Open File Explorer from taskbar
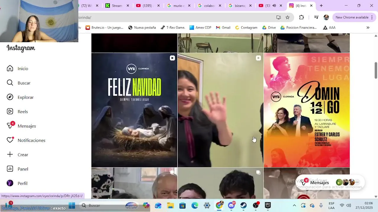The width and height of the screenshot is (378, 212). coord(170,206)
